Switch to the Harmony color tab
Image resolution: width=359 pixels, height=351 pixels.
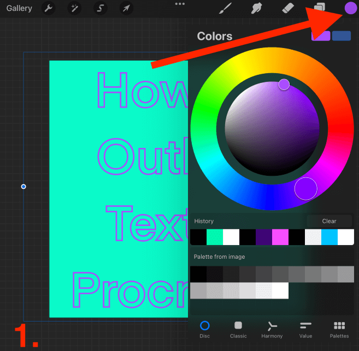pyautogui.click(x=272, y=329)
